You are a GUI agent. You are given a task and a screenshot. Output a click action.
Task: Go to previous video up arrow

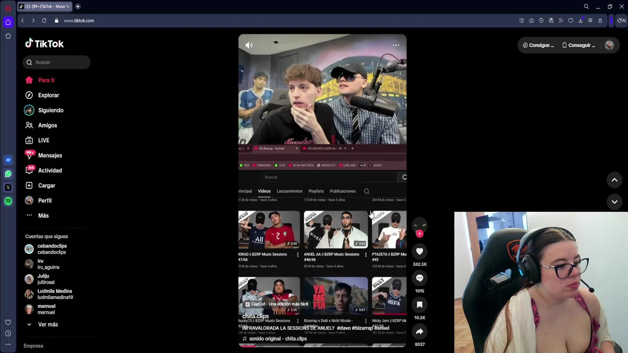click(x=614, y=180)
